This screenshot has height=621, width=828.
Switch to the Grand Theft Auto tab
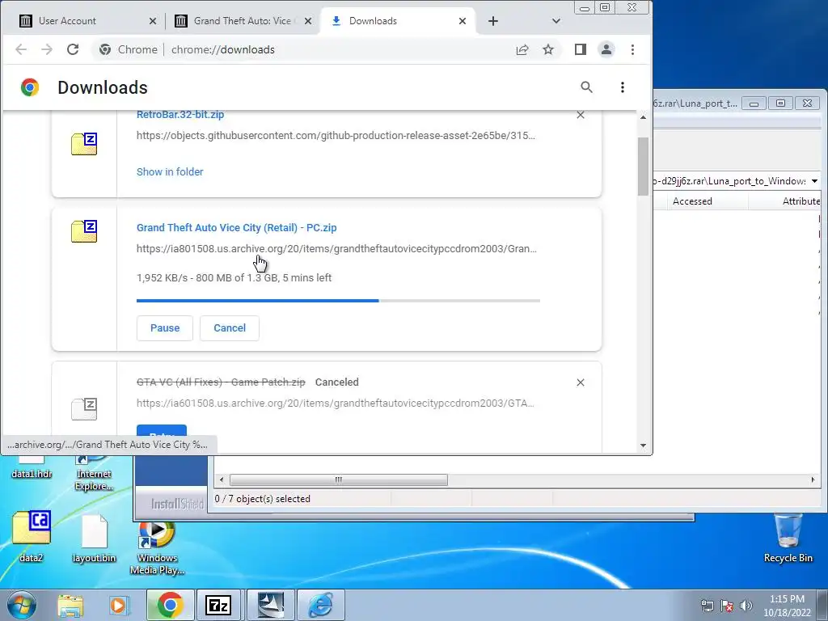243,21
